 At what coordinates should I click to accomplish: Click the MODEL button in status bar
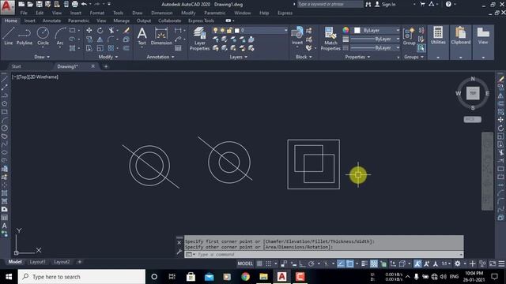[x=245, y=263]
